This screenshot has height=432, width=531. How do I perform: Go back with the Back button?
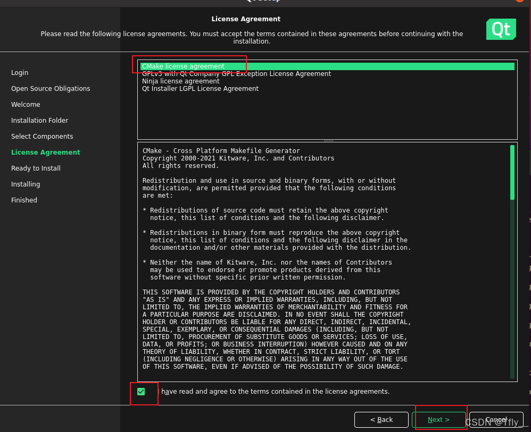click(381, 420)
